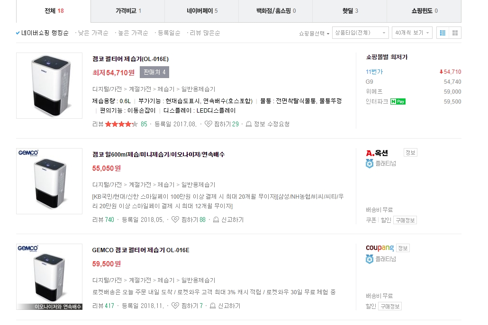Switch to 백화점/홈쇼핑 0 tab

pyautogui.click(x=275, y=11)
